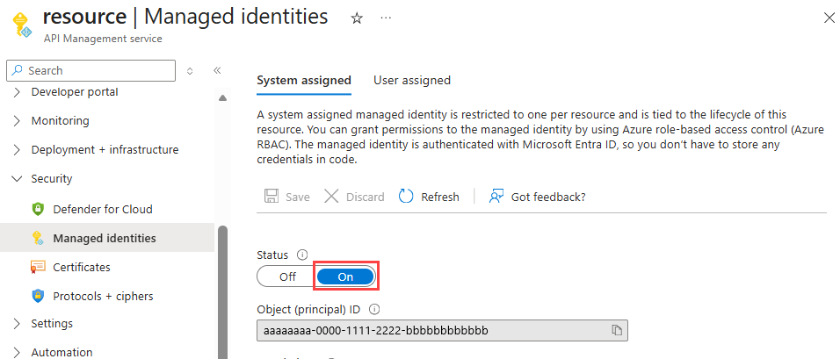
Task: Open Protocols + ciphers
Action: (x=103, y=296)
